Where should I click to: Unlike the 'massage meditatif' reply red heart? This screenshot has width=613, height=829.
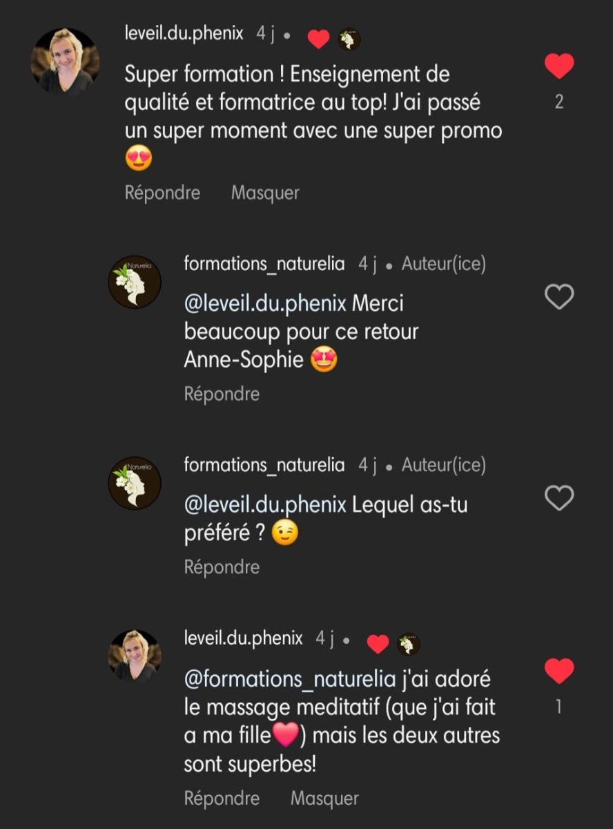(559, 670)
